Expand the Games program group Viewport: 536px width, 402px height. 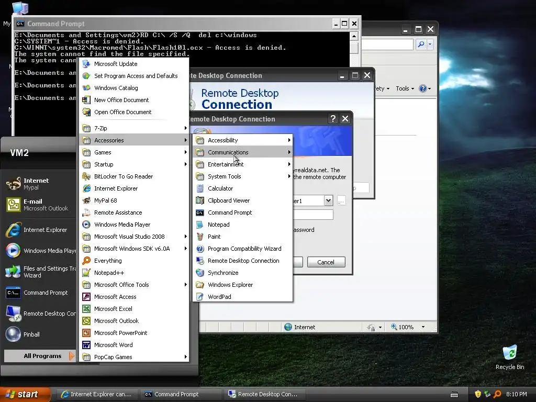coord(134,152)
